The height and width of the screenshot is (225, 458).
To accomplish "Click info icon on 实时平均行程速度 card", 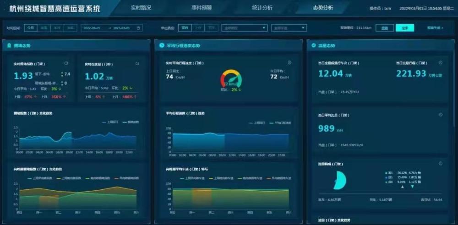I will (289, 63).
